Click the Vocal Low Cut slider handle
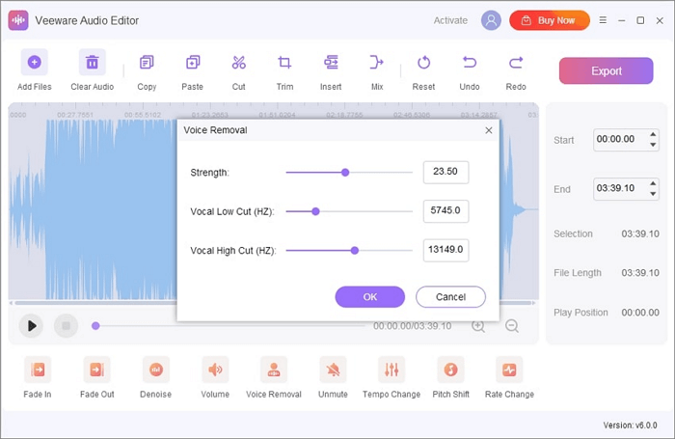 tap(315, 211)
